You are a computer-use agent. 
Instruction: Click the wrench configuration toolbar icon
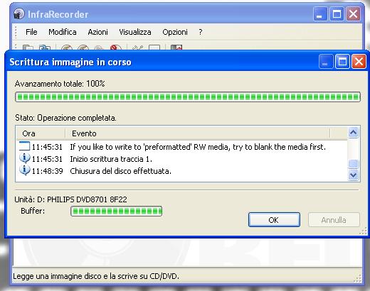[x=137, y=48]
